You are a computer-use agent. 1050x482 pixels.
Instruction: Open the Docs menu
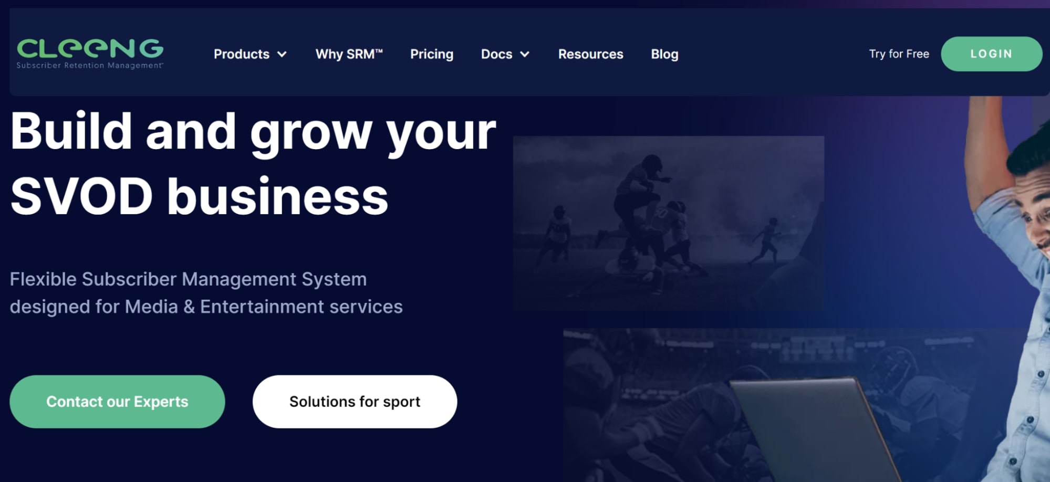tap(505, 54)
